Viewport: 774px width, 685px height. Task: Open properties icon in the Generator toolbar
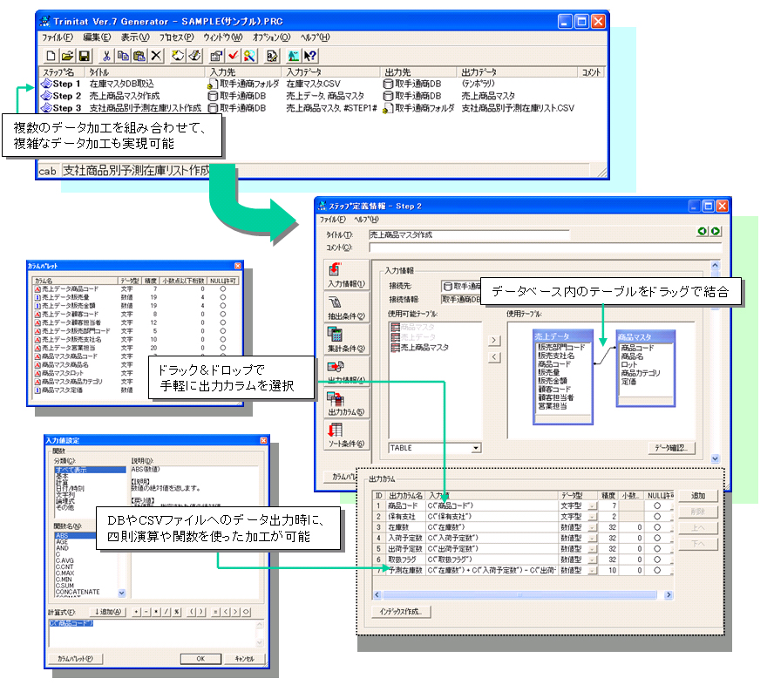[216, 56]
